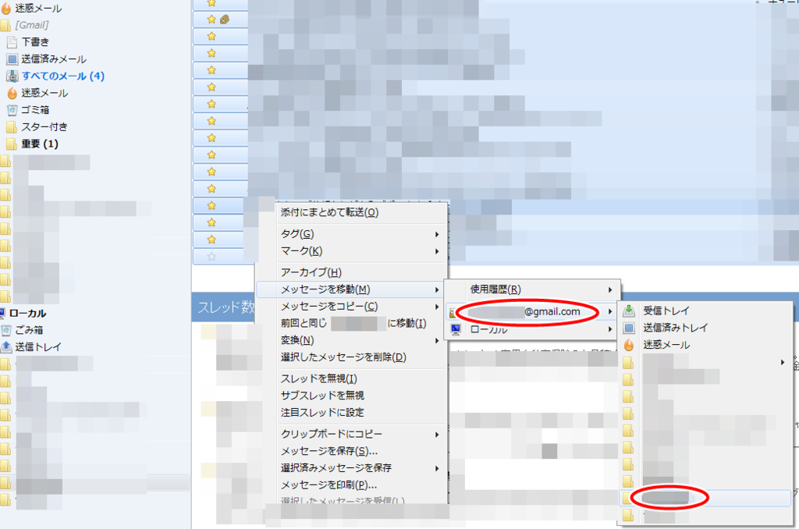The width and height of the screenshot is (799, 529).
Task: Click the 迷惑メール flame icon in the submenu
Action: click(629, 344)
